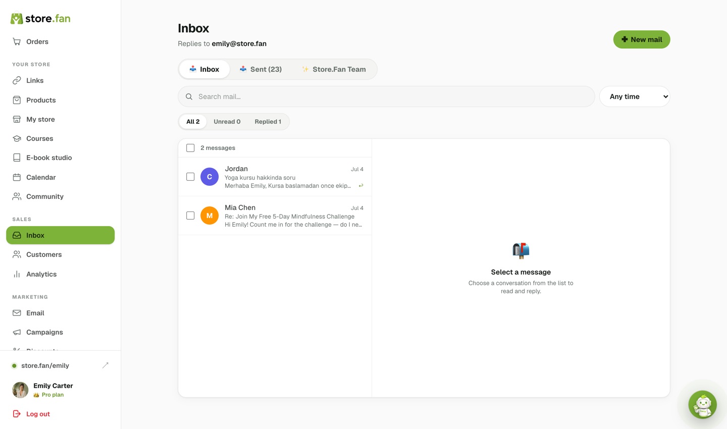Open the chatbot assistant mascot icon
727x429 pixels.
point(703,405)
